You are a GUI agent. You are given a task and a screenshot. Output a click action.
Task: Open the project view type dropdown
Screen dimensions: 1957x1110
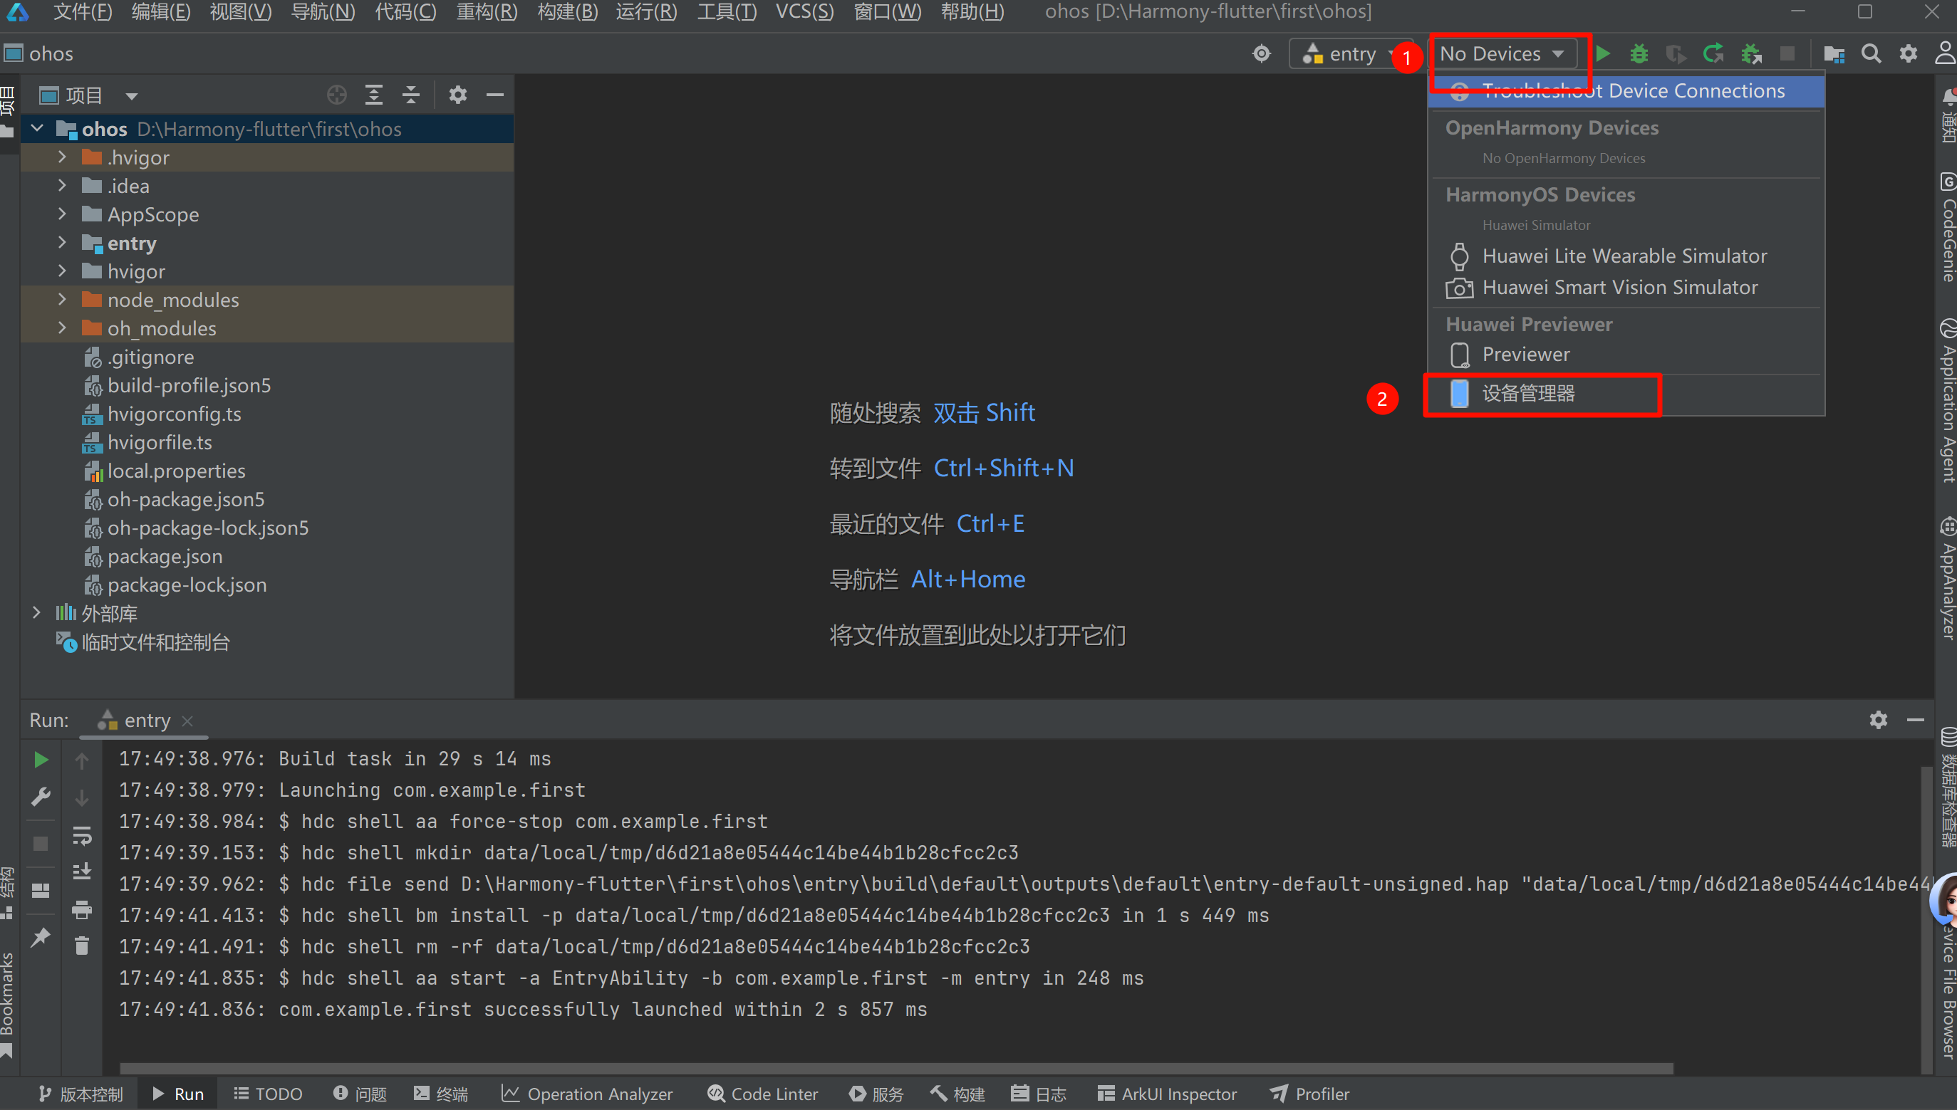click(x=131, y=95)
